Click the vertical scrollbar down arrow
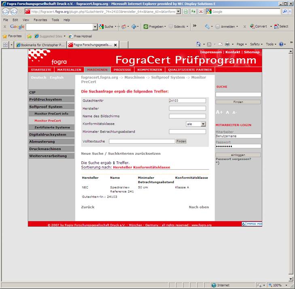 point(291,279)
